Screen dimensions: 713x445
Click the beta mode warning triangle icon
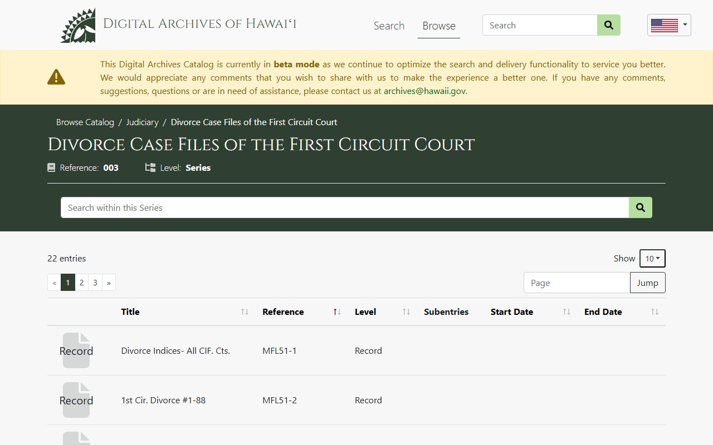[x=56, y=77]
